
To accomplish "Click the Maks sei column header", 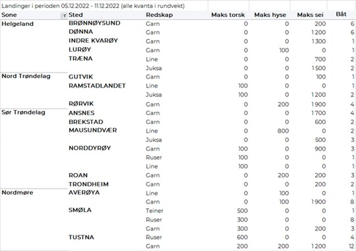I will click(x=309, y=15).
